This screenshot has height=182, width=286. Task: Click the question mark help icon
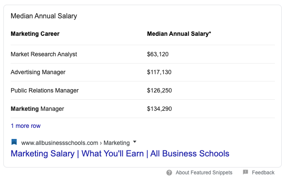pos(169,173)
